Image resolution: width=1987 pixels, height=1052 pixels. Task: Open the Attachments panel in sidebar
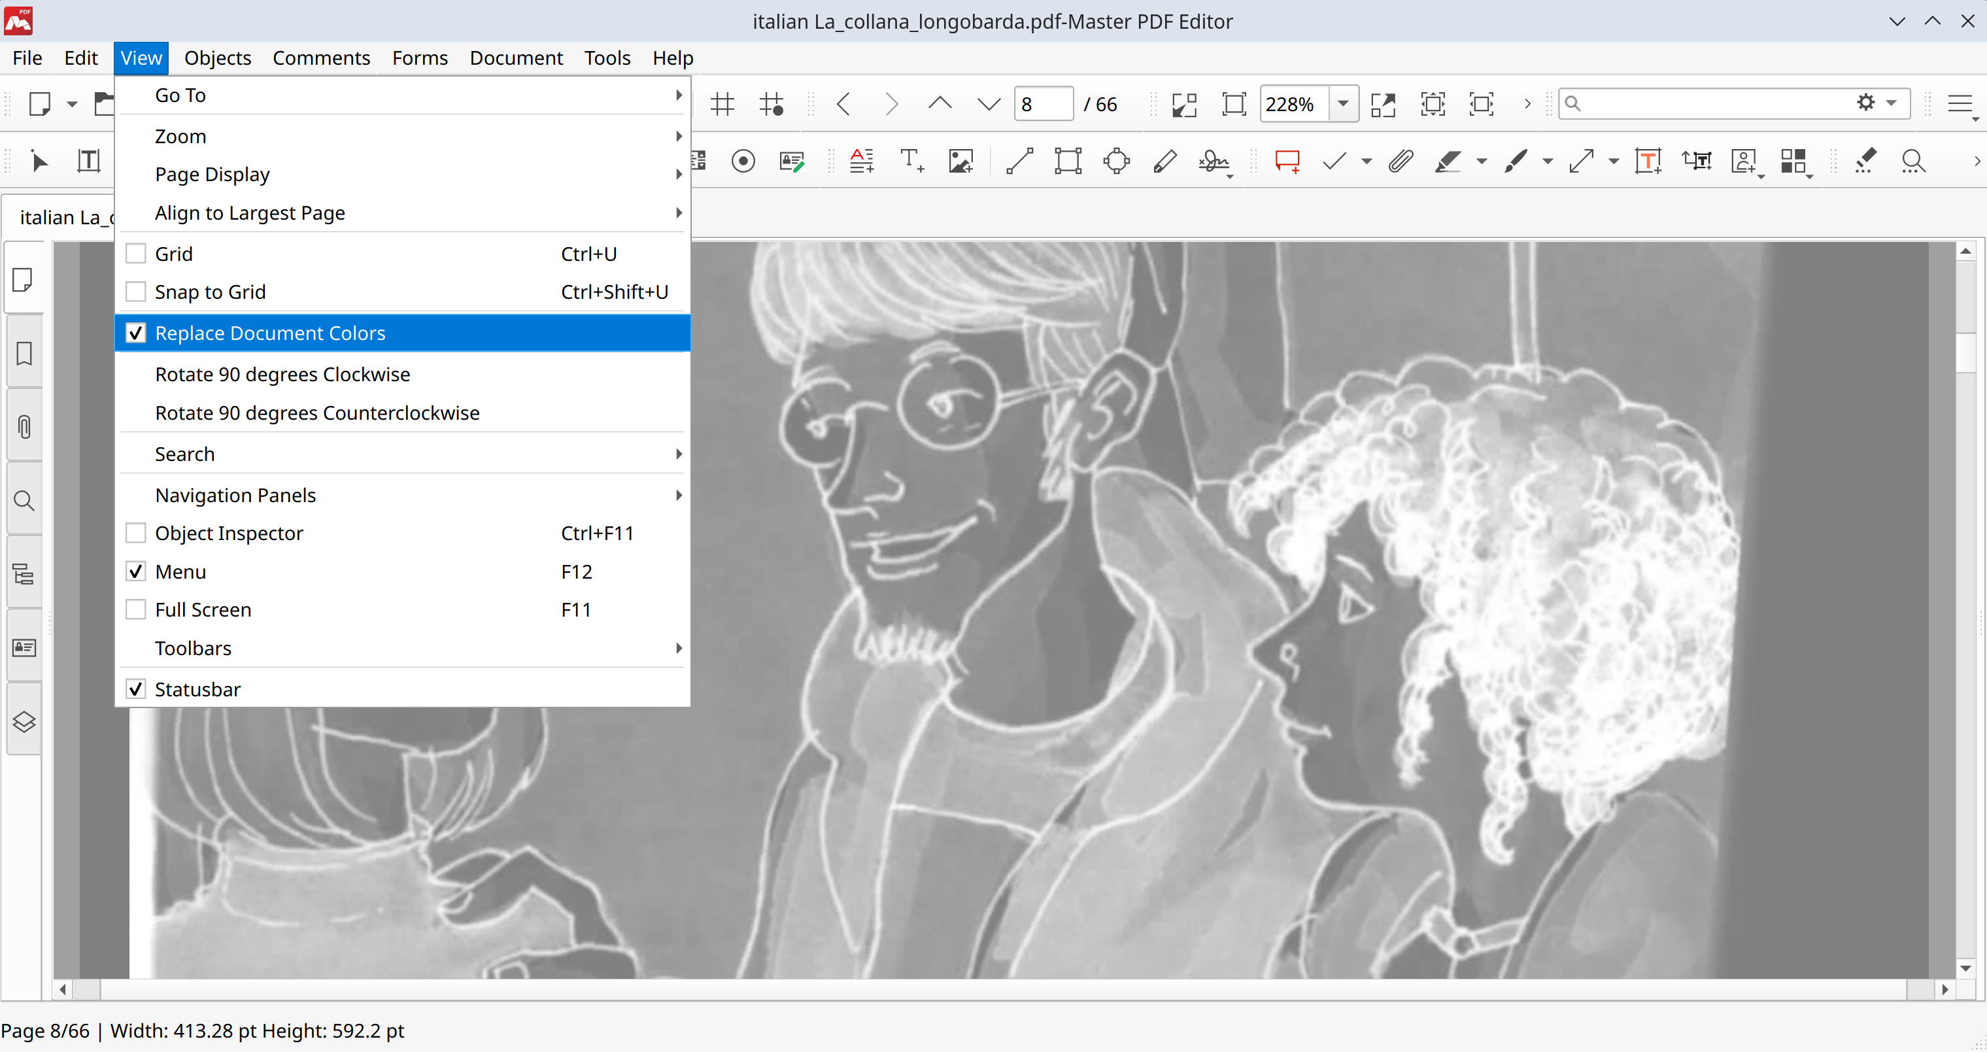pos(23,426)
